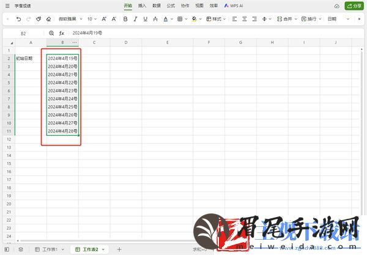Toggle underline formatting
Screen dimensions: 367x255
146,19
